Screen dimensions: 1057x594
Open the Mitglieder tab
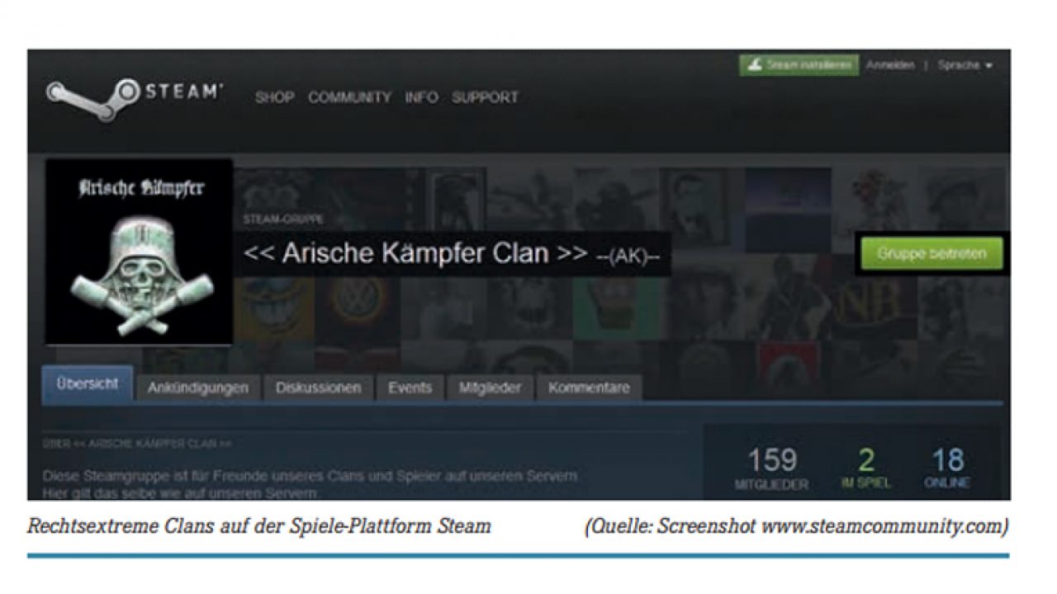(x=491, y=388)
